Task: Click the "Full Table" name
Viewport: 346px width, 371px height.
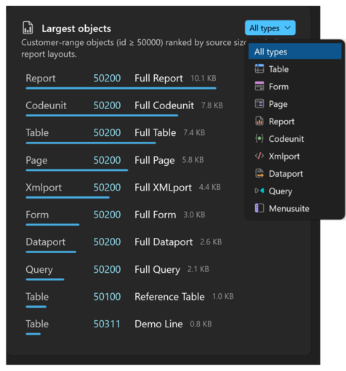Action: pos(156,132)
